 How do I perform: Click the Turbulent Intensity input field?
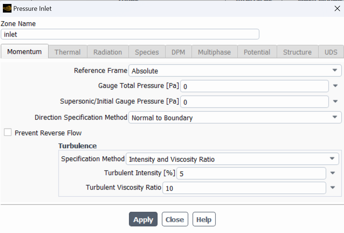tap(251, 173)
